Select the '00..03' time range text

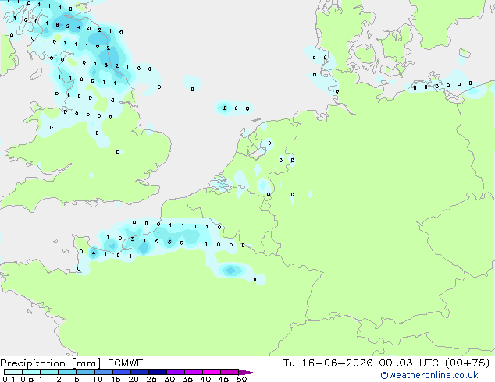[396, 363]
